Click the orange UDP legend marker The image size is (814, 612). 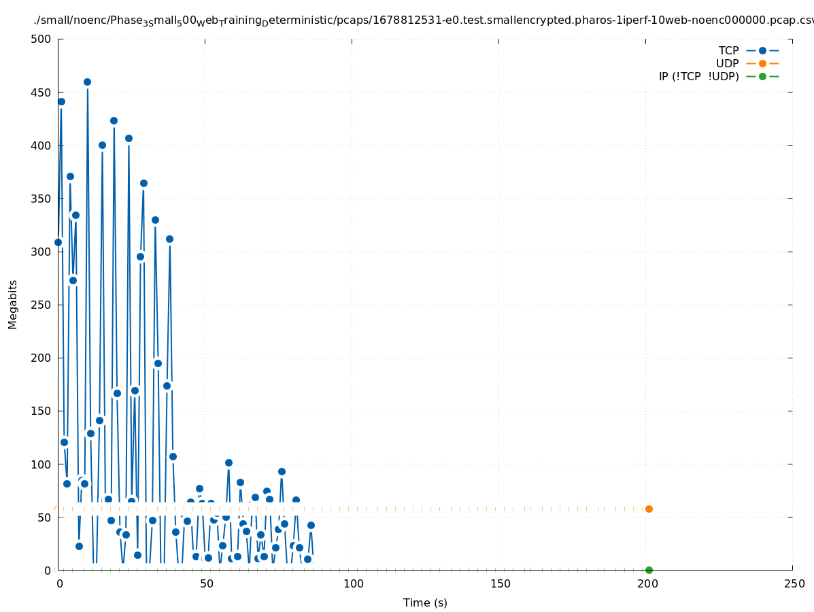pyautogui.click(x=762, y=63)
